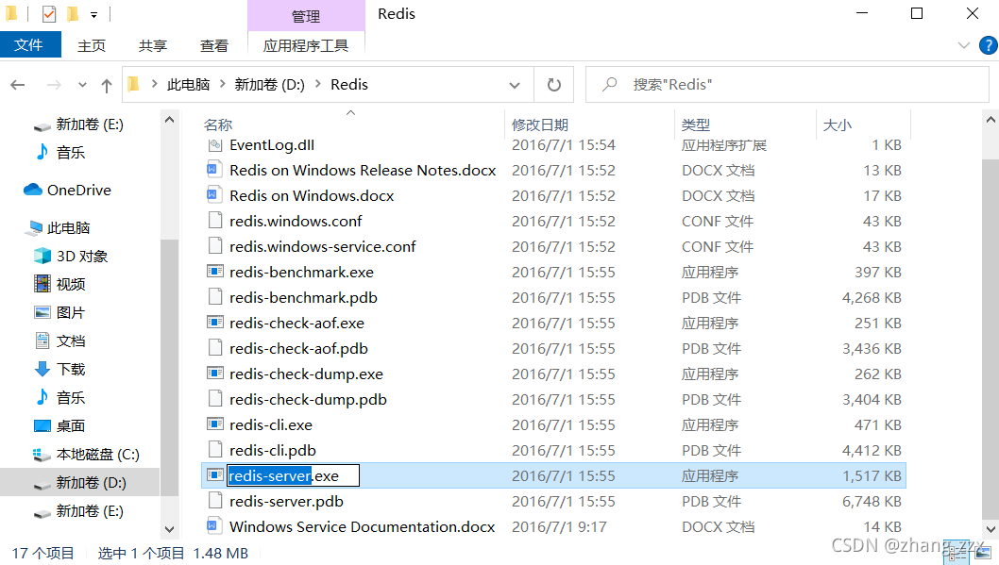Click the redis-server.exe file icon
The height and width of the screenshot is (565, 999).
tap(215, 474)
